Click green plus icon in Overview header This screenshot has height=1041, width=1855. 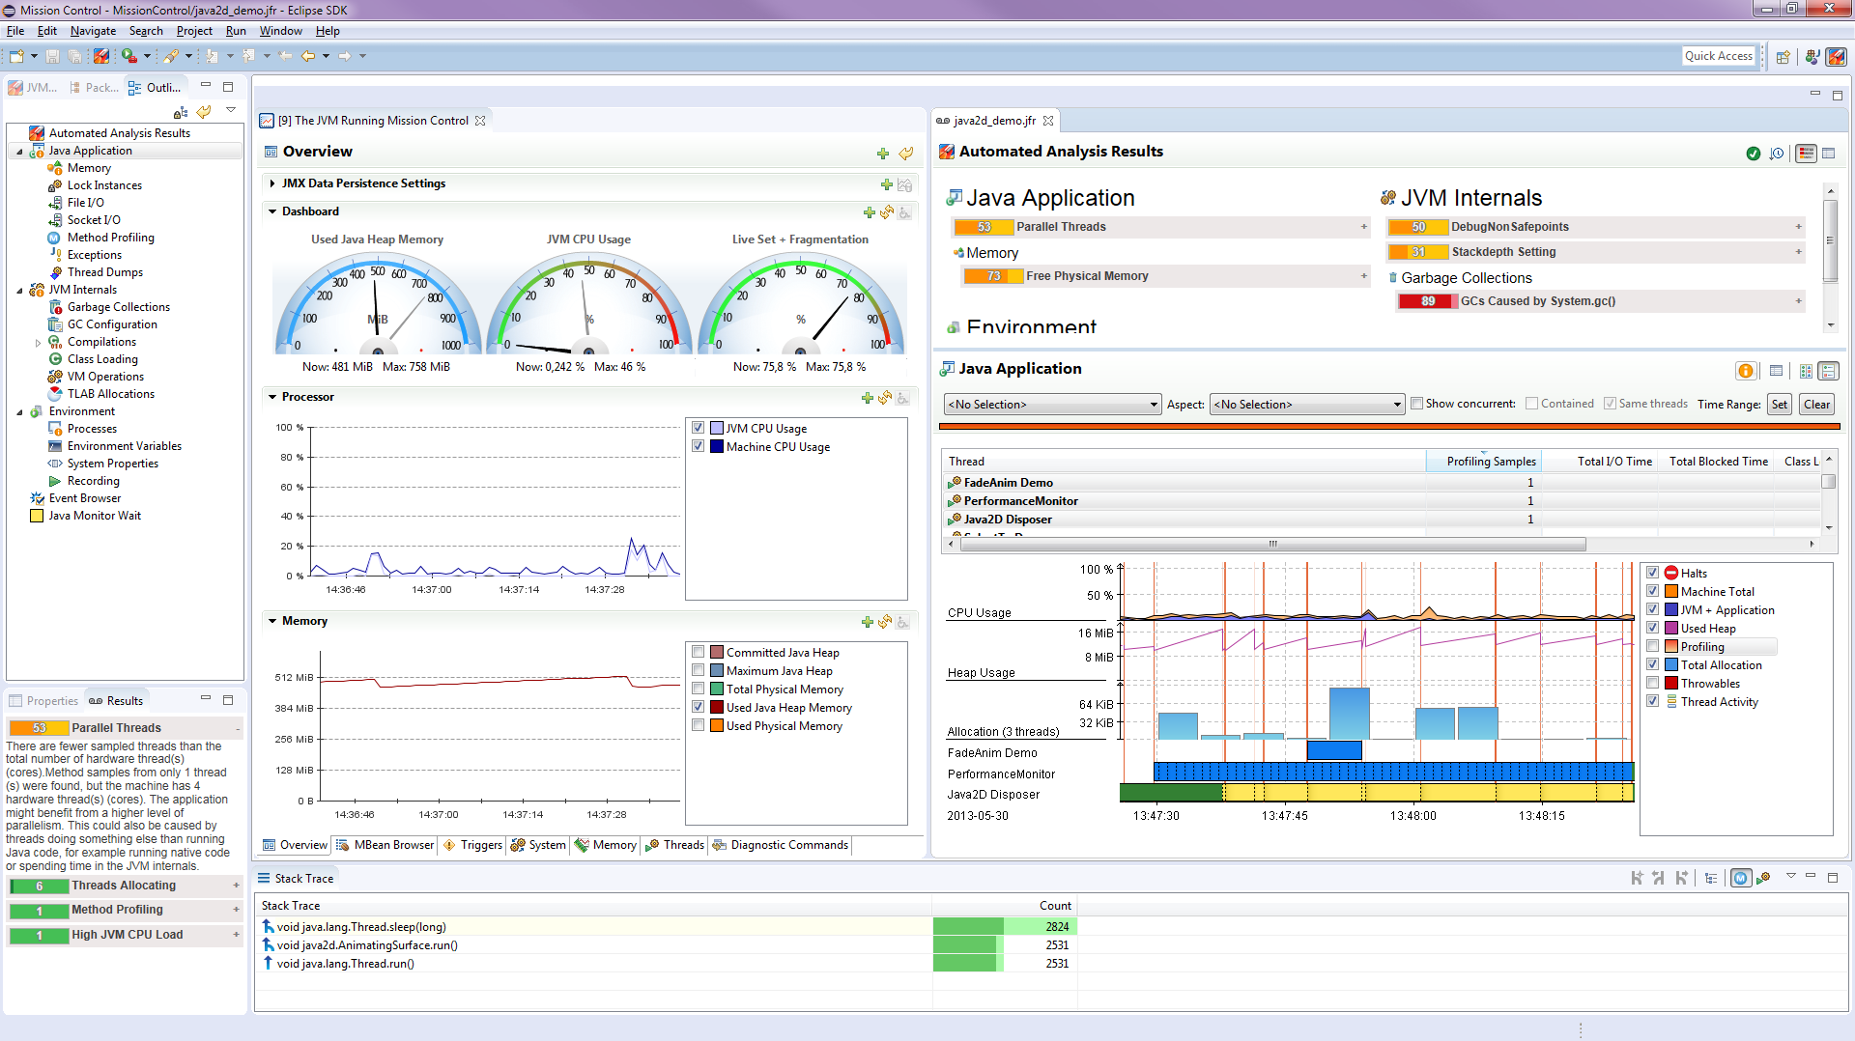click(x=882, y=154)
